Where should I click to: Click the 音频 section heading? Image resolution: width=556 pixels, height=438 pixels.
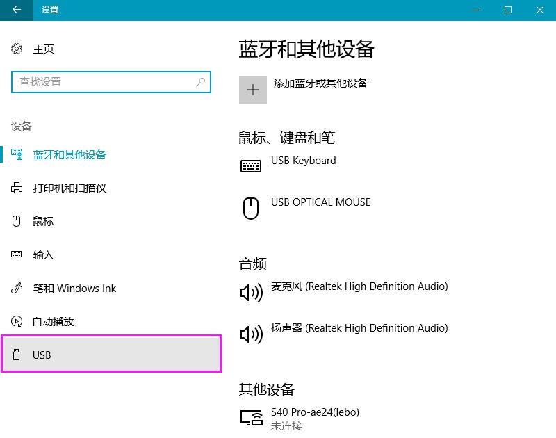click(x=253, y=264)
